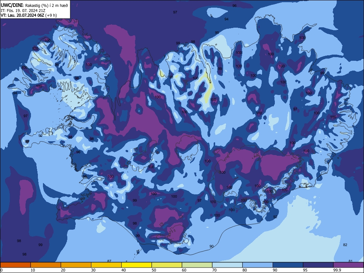Image resolution: width=364 pixels, height=273 pixels.
Task: Select the 'Rakastig (%) í 2 m hæð' label
Action: point(47,5)
